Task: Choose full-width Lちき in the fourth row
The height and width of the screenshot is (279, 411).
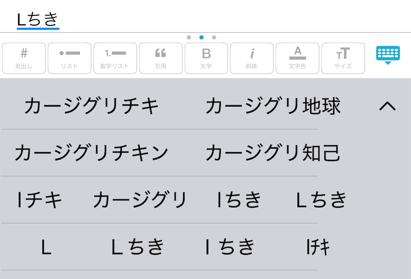Action: [137, 247]
